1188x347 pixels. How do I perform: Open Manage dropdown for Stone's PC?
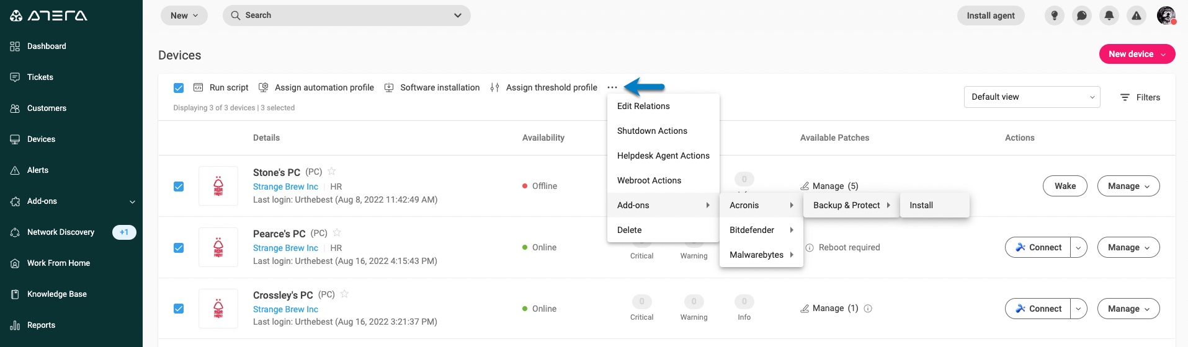[1128, 186]
